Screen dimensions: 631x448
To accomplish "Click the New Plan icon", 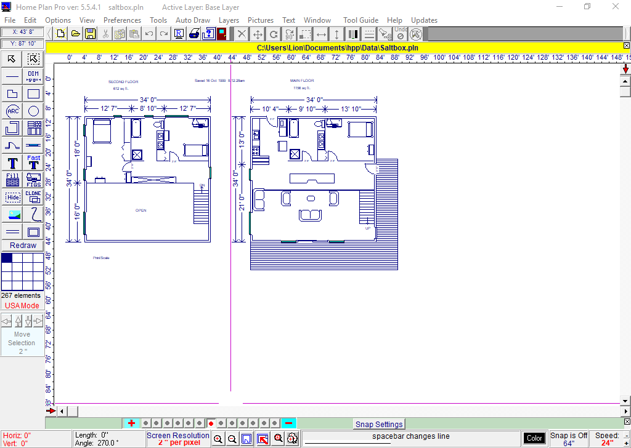I will 61,34.
